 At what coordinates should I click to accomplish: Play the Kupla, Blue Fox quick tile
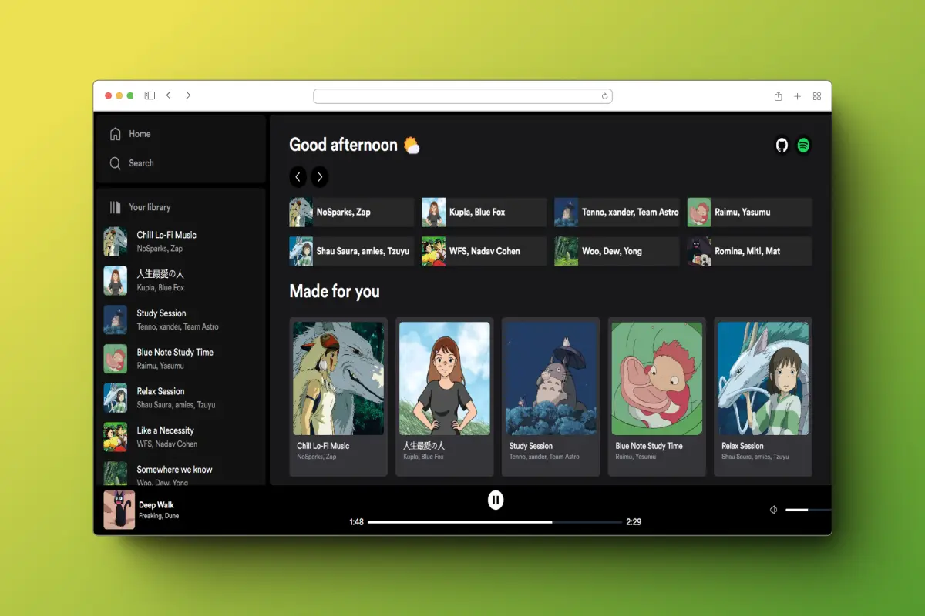[x=484, y=212]
